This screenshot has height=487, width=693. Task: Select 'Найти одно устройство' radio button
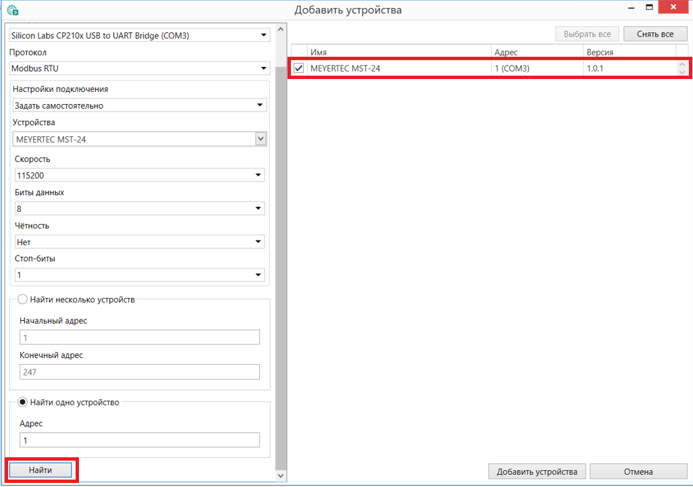click(x=22, y=402)
